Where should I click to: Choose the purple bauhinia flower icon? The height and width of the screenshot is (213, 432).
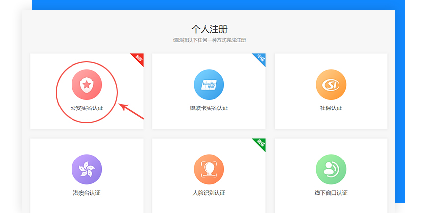(x=87, y=169)
